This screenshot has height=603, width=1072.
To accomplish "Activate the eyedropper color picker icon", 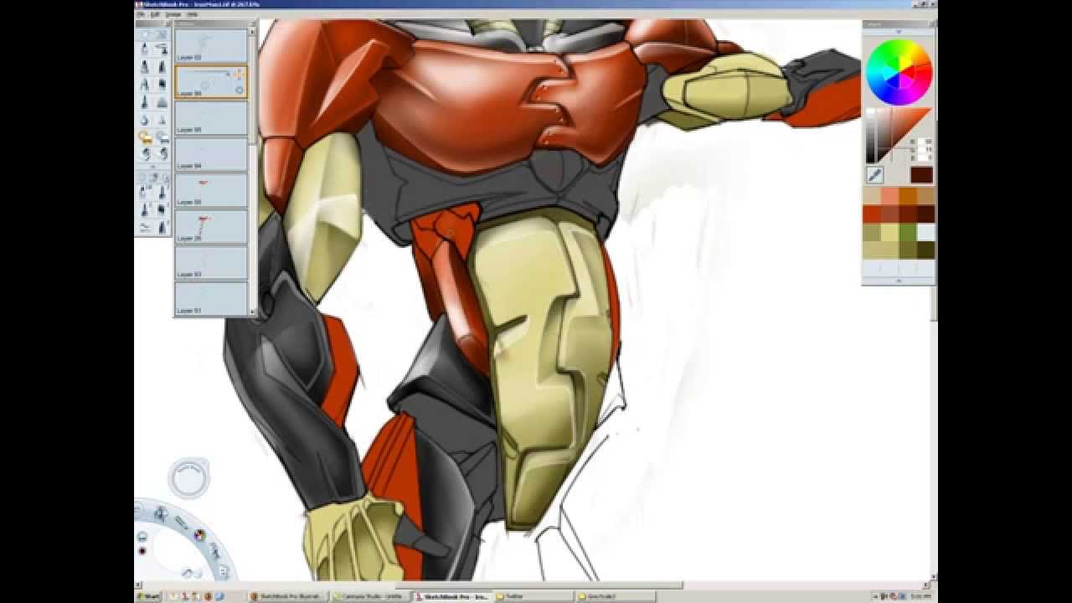I will coord(875,175).
